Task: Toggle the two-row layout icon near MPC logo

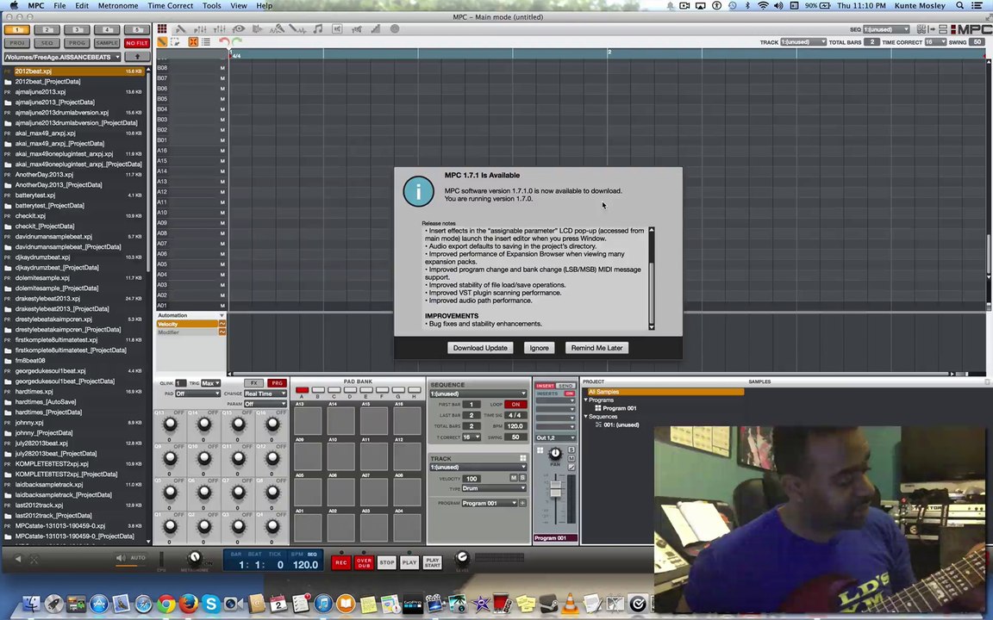Action: pos(943,29)
